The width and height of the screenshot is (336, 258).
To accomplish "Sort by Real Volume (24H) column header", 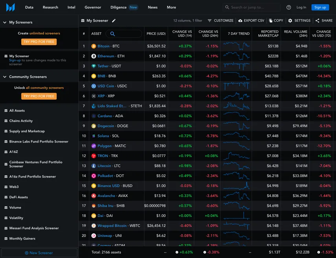I will click(296, 34).
